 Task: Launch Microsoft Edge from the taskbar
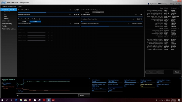(16, 100)
